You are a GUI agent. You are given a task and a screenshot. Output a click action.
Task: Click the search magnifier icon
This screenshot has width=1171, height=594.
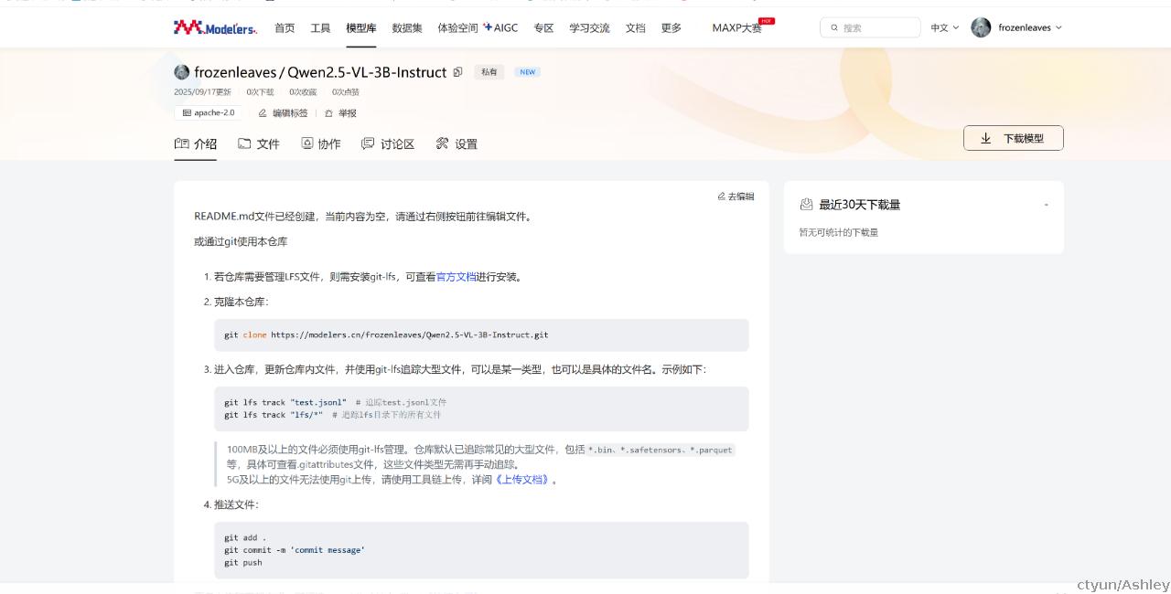(834, 28)
